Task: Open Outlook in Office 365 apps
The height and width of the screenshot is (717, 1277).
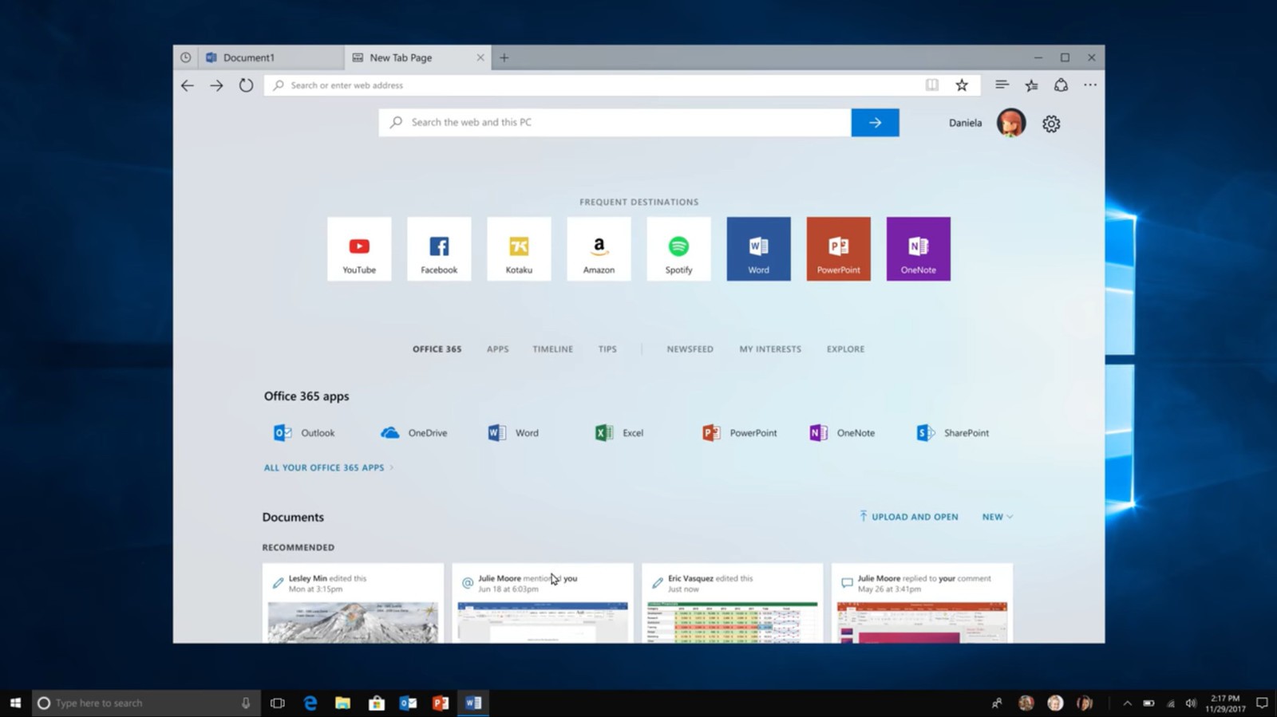Action: click(x=304, y=433)
